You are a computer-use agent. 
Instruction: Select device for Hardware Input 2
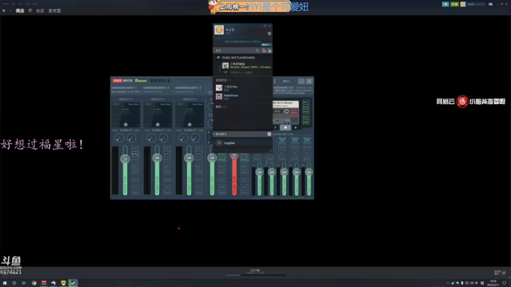pos(158,92)
